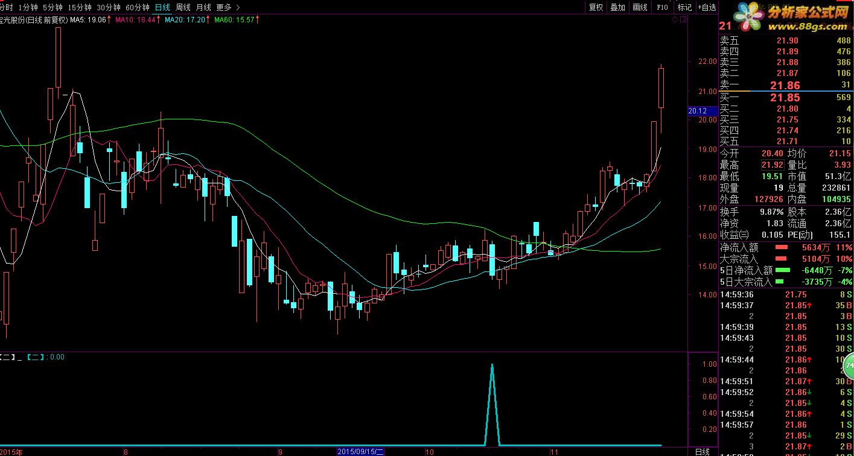Open the 复权 adjustment option

click(x=596, y=7)
